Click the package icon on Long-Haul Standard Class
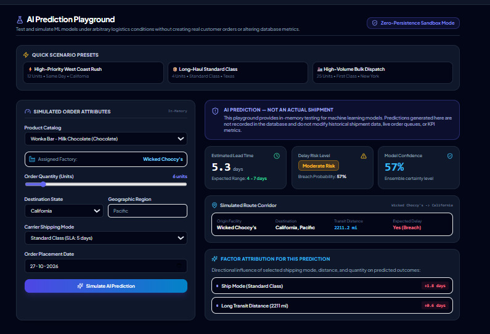 coord(175,70)
